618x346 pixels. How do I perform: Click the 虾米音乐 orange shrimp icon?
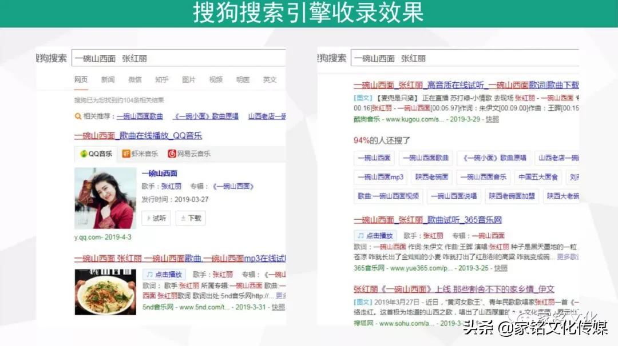tap(126, 153)
